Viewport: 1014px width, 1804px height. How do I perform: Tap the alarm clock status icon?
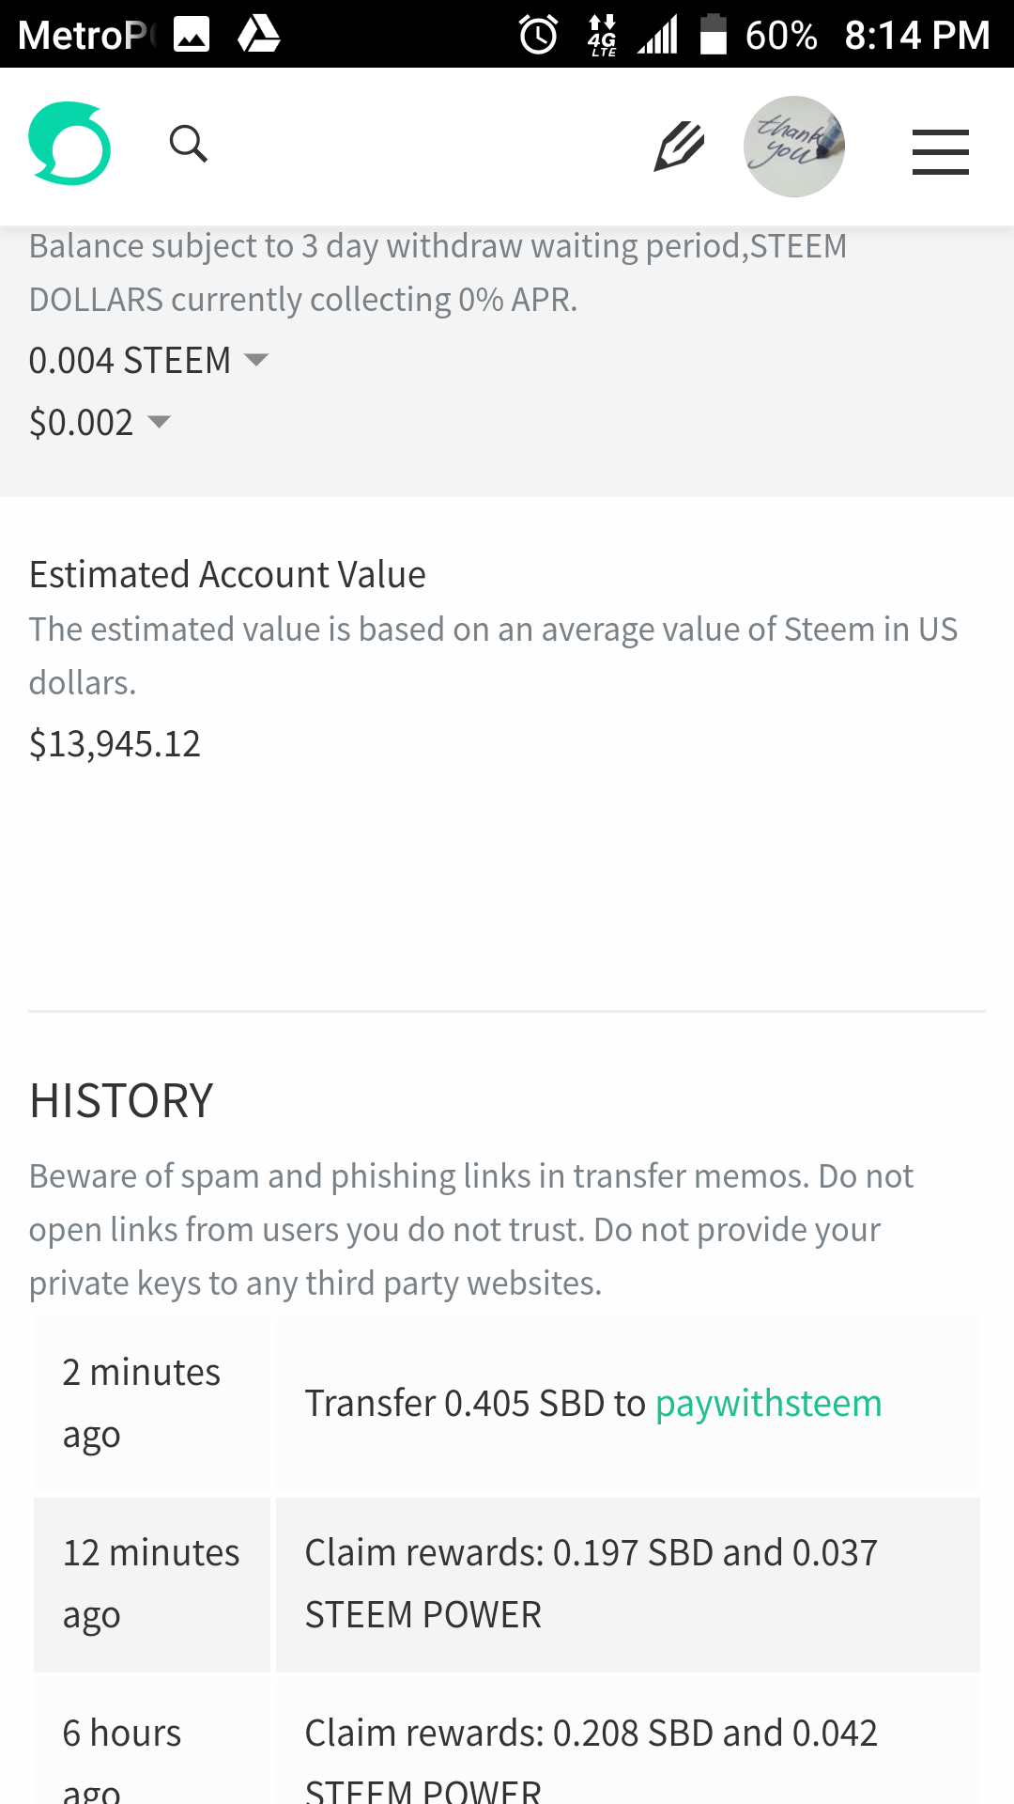[539, 36]
